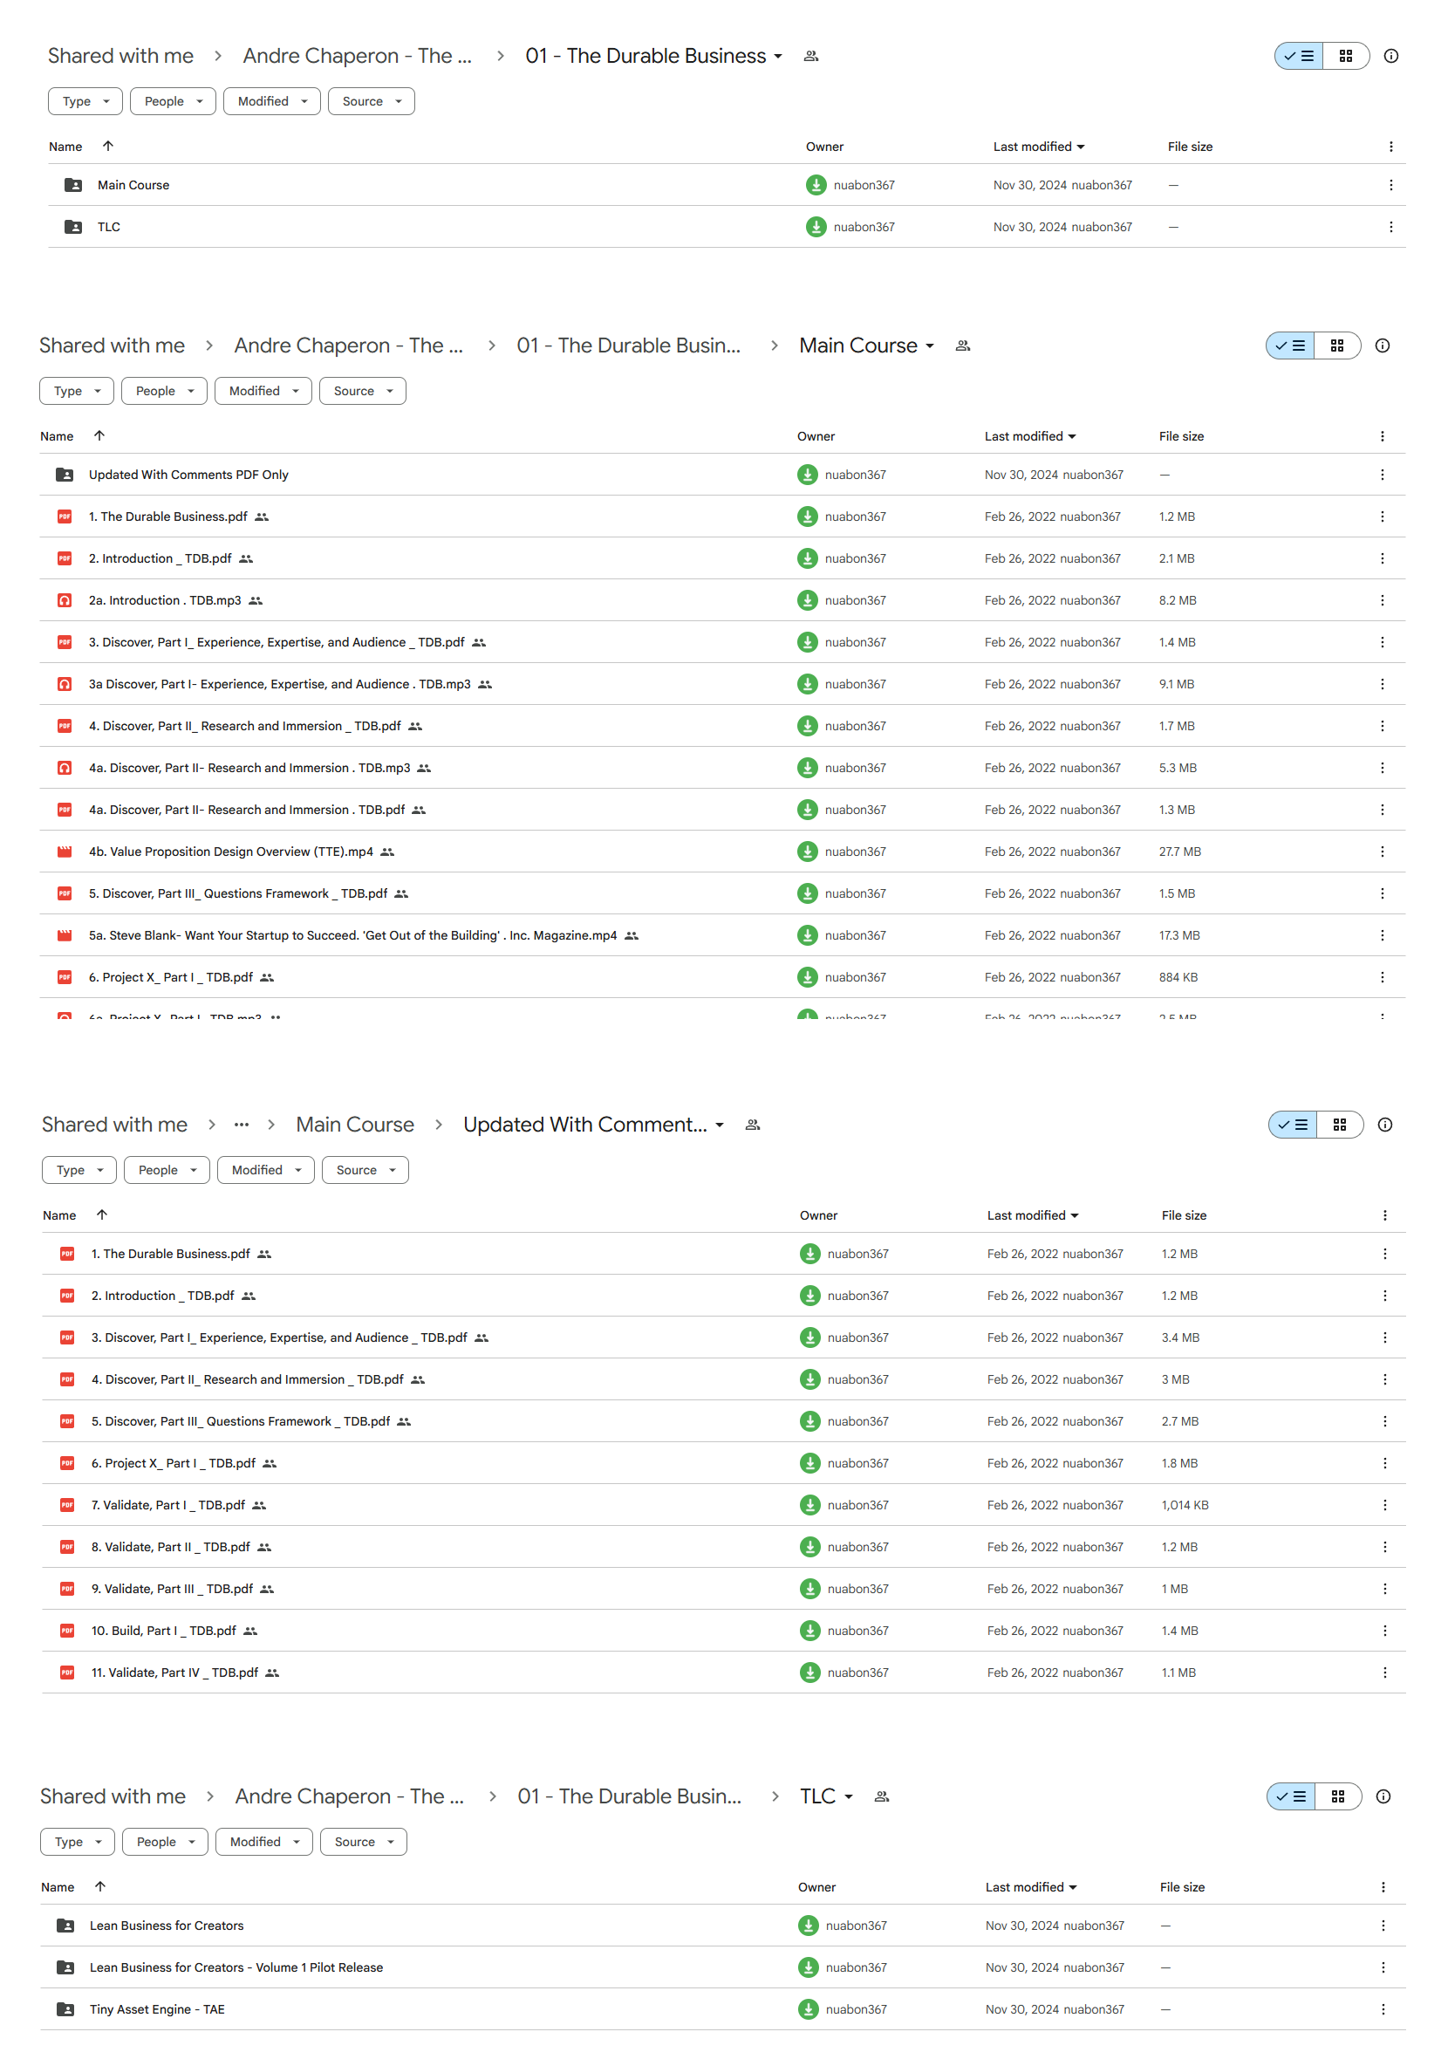Switch to grid layout in Updated With Comment section
1448x2066 pixels.
pos(1339,1125)
